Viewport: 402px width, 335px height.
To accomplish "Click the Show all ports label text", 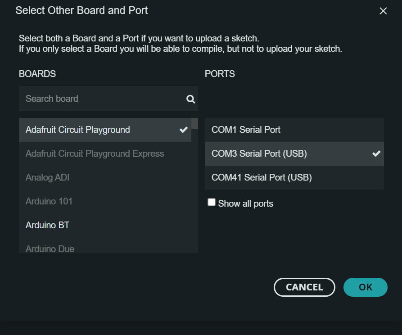I will tap(245, 204).
